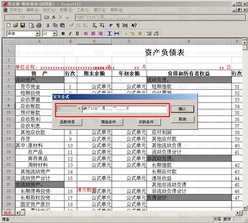Click the formula bar showing =QM("1131"
The height and width of the screenshot is (223, 248).
click(160, 17)
